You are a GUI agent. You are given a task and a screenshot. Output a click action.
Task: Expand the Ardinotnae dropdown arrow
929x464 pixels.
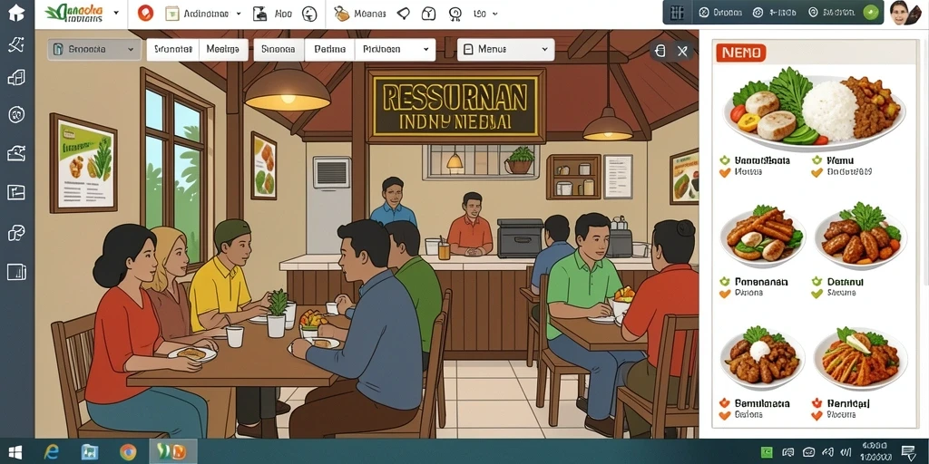click(x=239, y=14)
